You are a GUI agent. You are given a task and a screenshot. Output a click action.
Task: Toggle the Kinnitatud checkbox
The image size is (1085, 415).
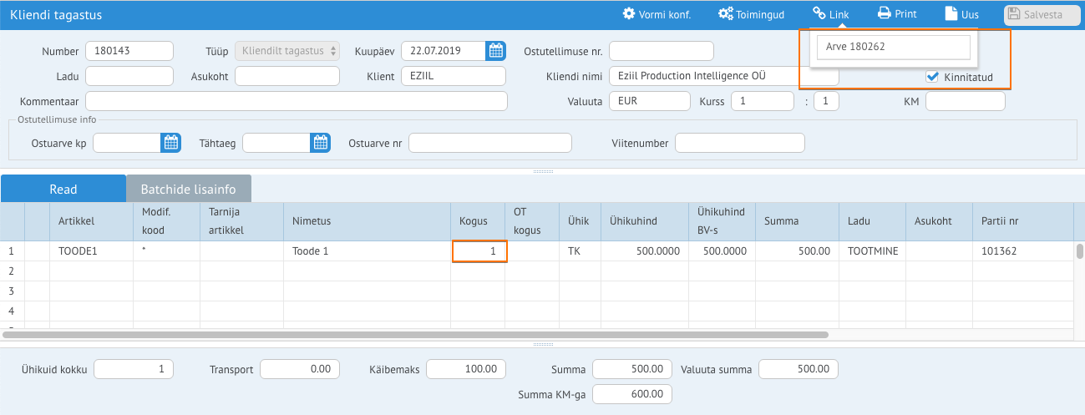pyautogui.click(x=933, y=77)
